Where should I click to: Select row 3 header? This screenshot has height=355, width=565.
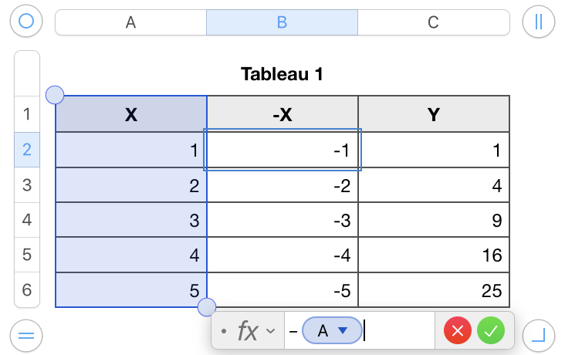coord(27,184)
